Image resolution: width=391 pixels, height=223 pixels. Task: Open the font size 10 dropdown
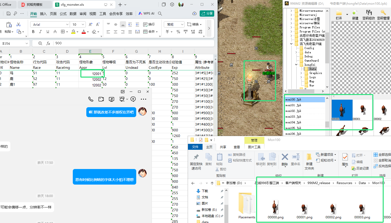(x=83, y=24)
